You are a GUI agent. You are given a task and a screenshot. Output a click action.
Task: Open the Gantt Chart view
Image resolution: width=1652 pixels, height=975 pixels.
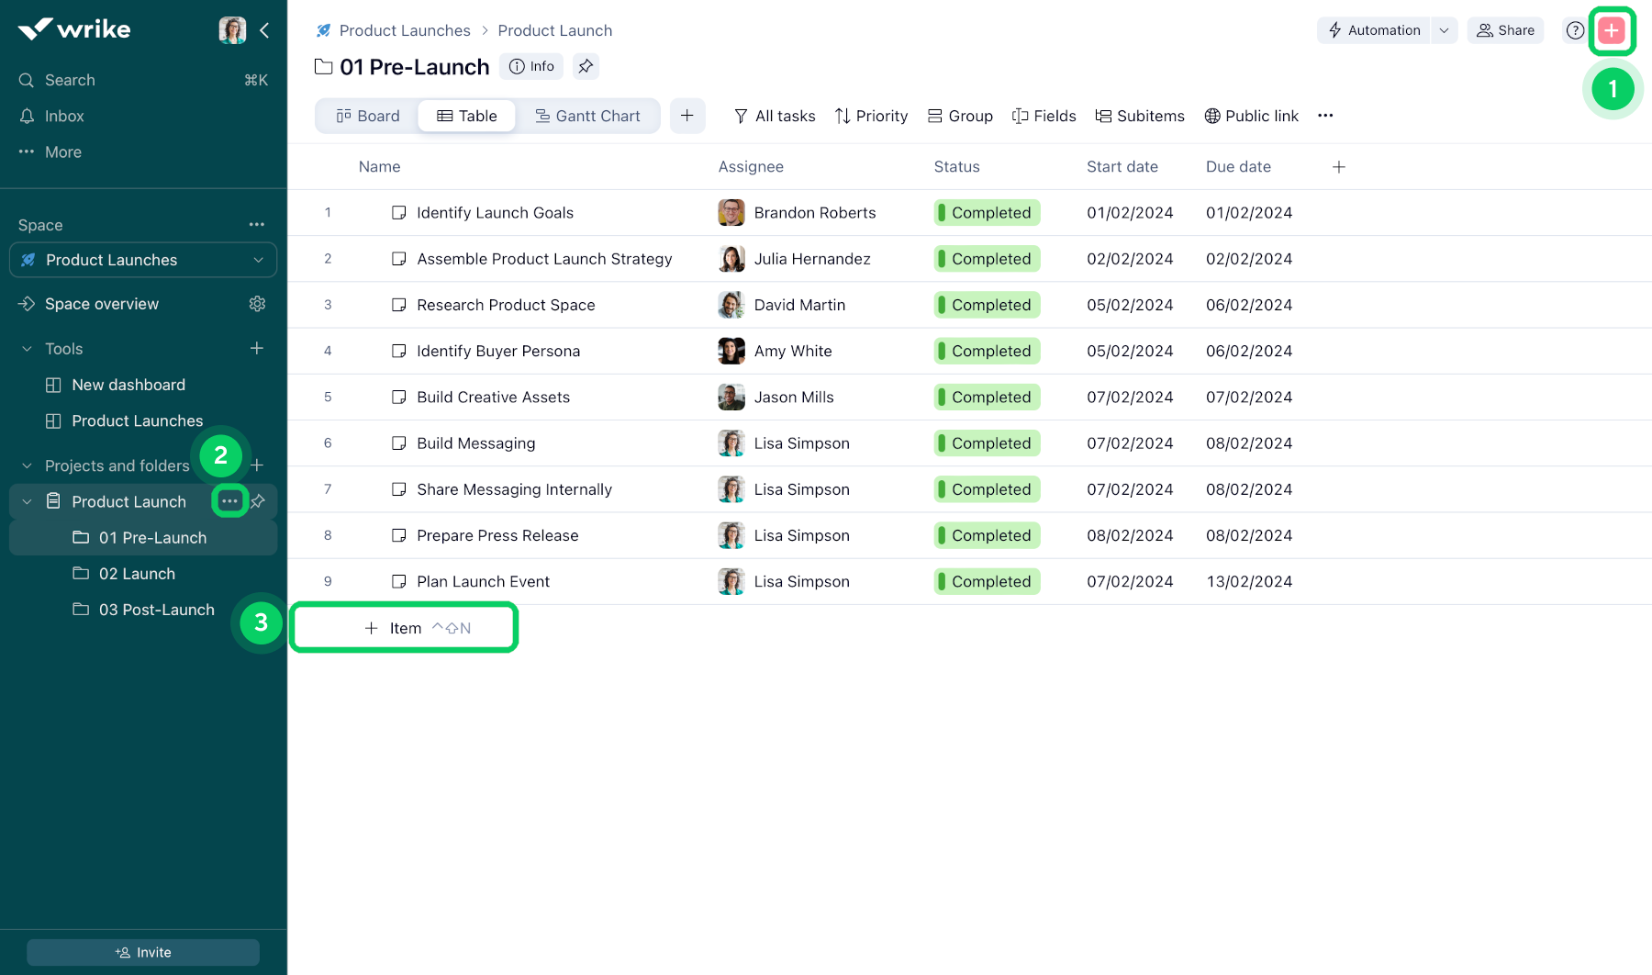pyautogui.click(x=588, y=116)
